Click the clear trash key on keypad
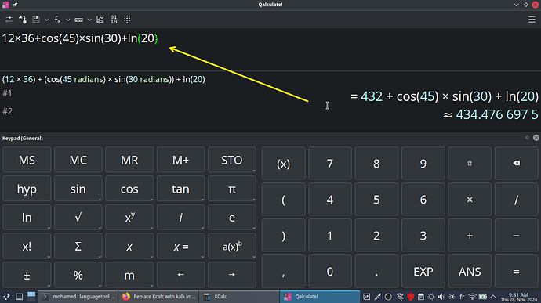The image size is (541, 303). click(470, 163)
